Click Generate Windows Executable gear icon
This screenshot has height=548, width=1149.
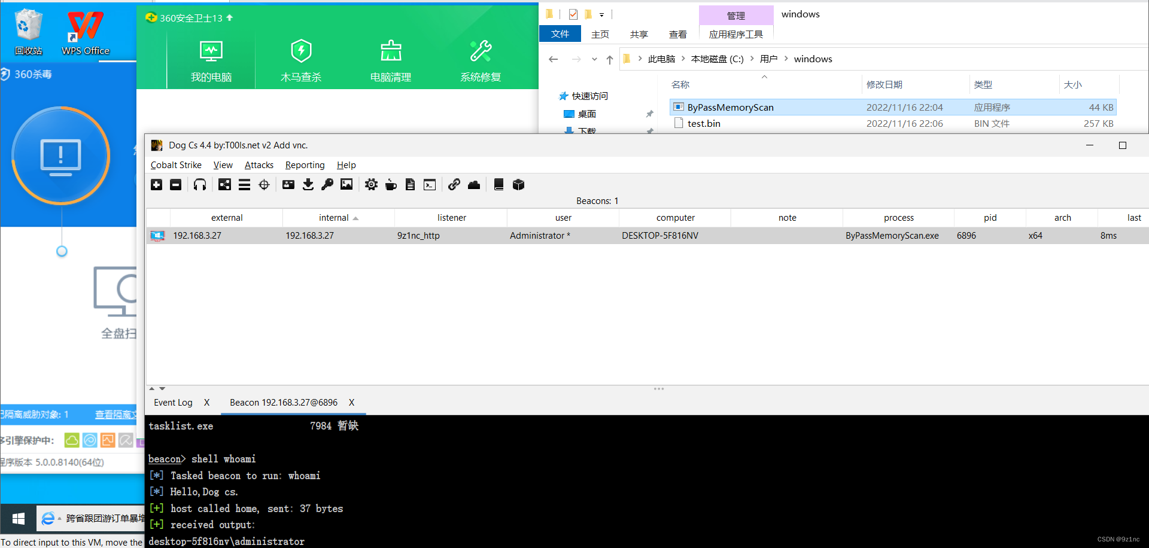371,185
